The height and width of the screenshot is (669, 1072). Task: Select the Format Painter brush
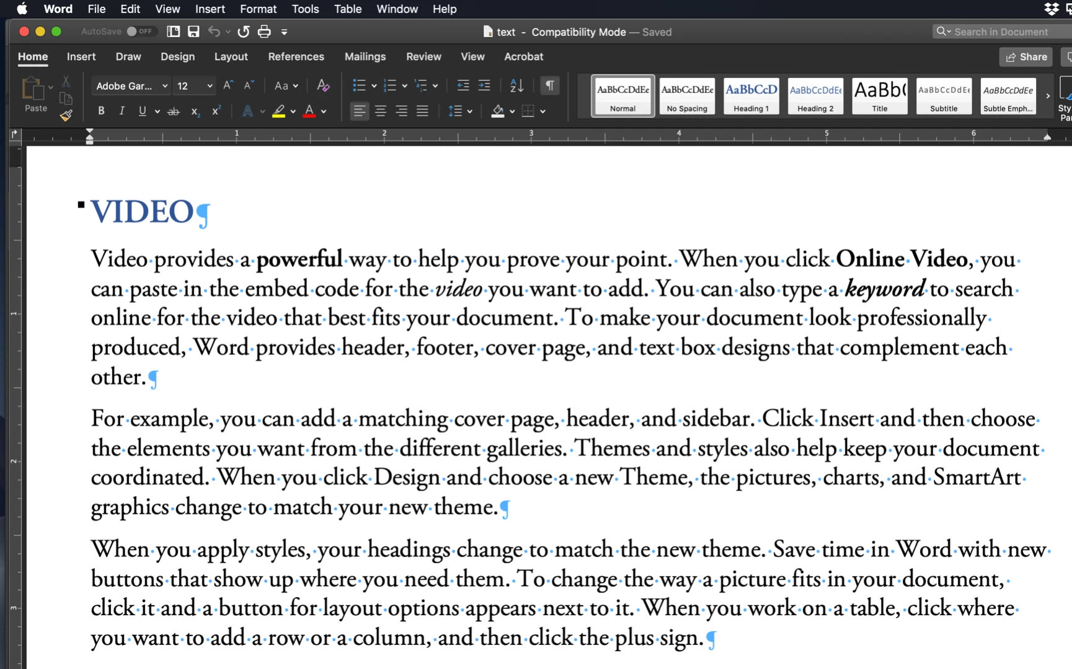click(66, 115)
